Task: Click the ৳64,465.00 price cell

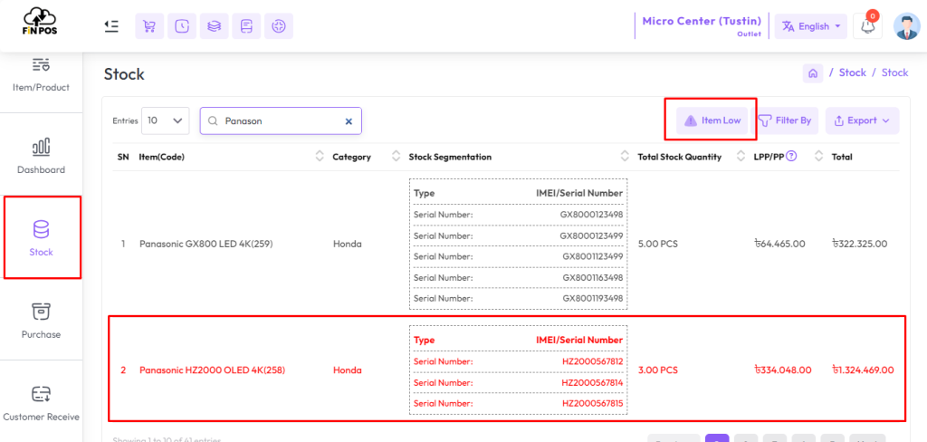Action: click(779, 244)
